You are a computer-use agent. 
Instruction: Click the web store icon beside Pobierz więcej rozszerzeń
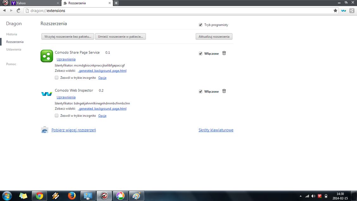(x=45, y=130)
